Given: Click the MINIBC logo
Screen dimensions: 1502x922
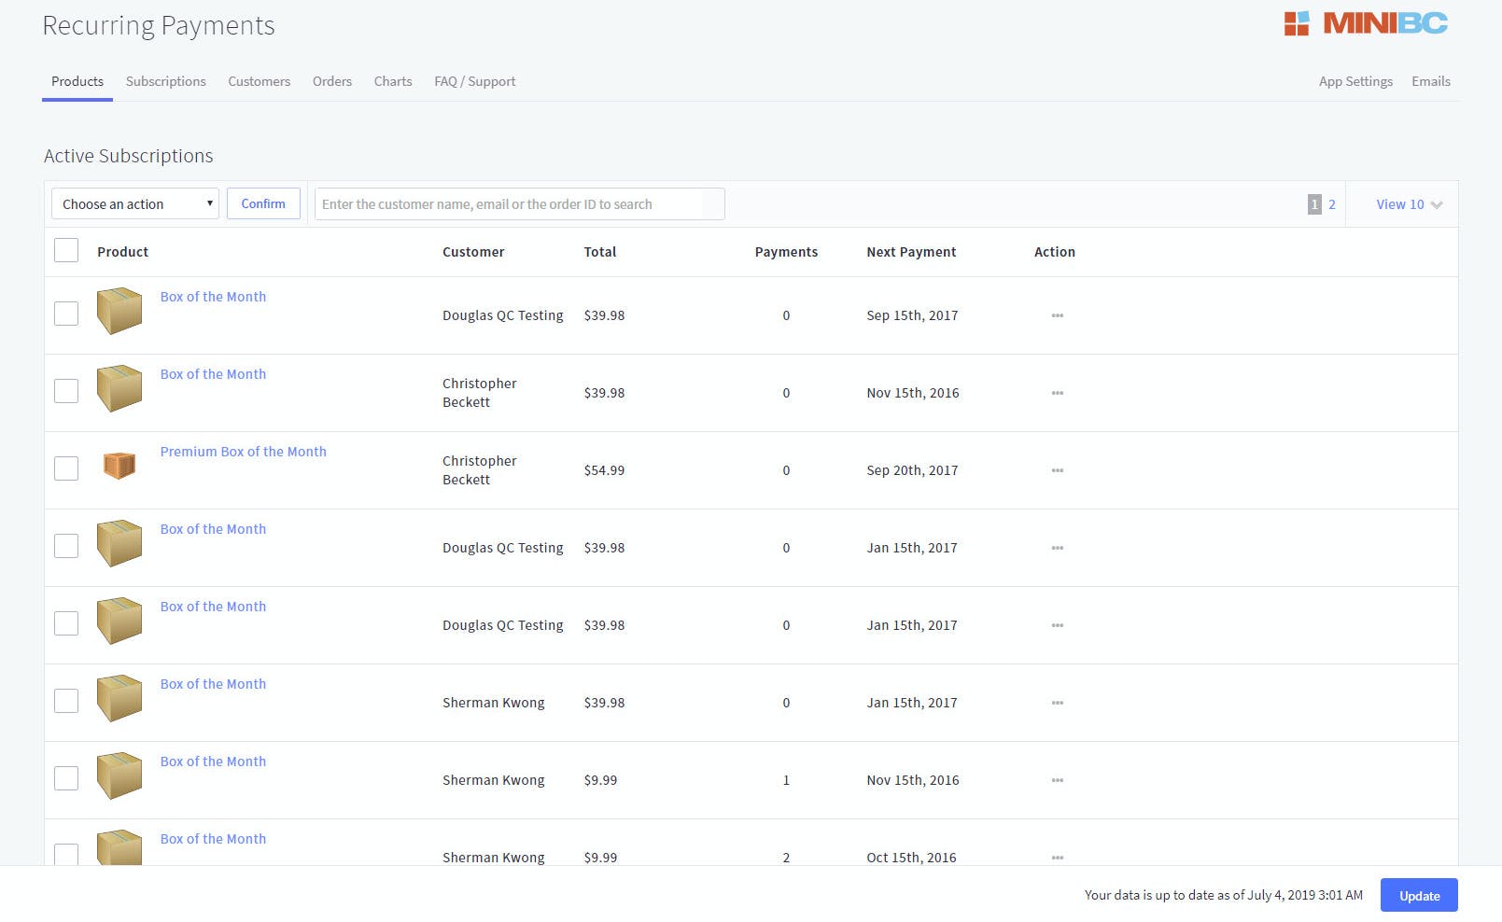Looking at the screenshot, I should [1366, 23].
